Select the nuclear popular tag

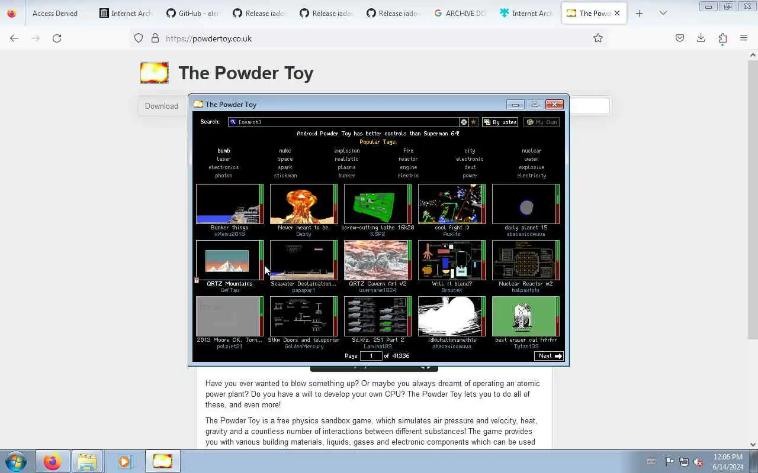(x=531, y=151)
